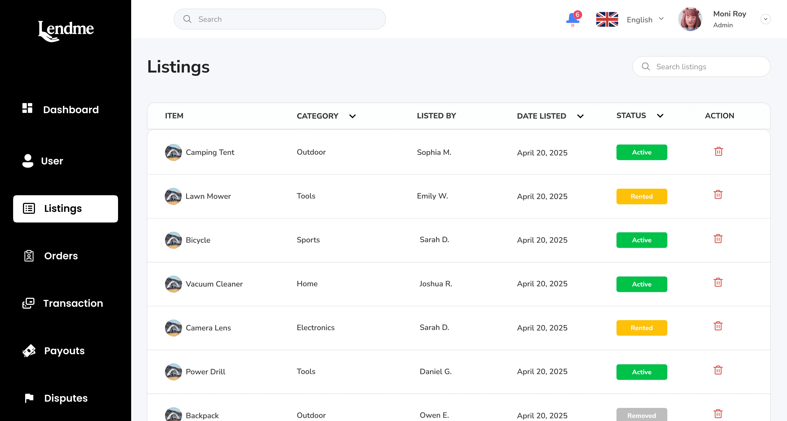
Task: Expand the Status filter chevron
Action: click(660, 116)
